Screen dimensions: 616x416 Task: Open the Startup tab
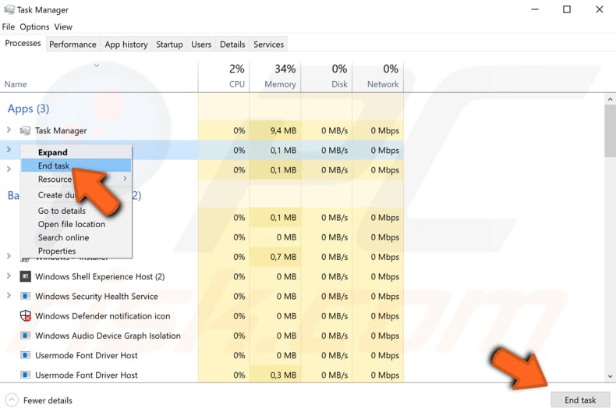(169, 44)
